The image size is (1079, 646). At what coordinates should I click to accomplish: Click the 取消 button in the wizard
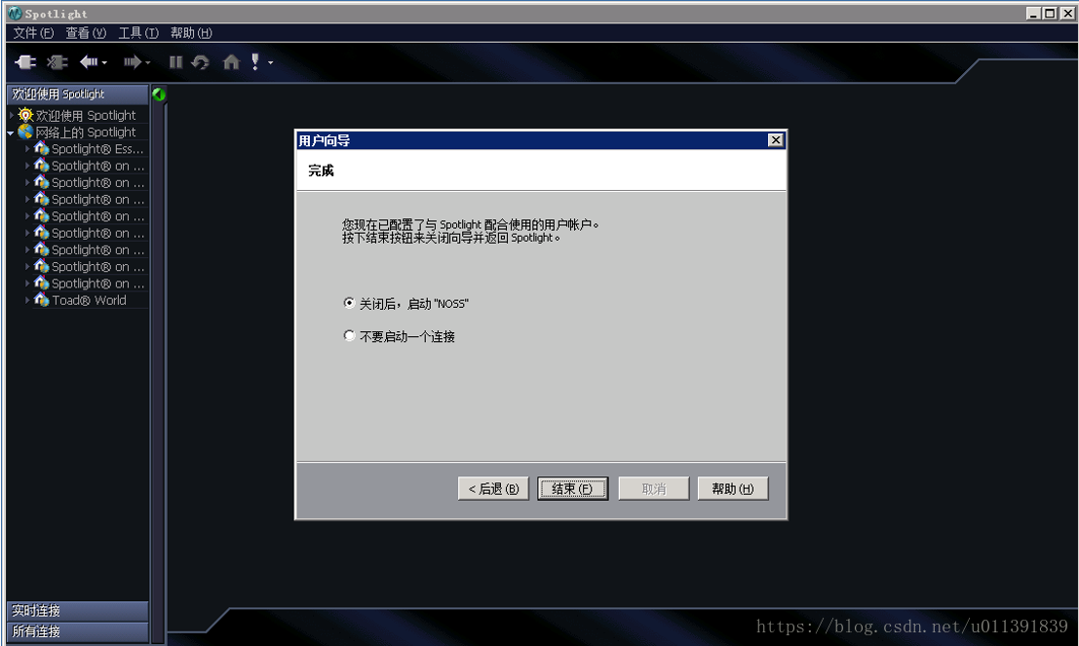[x=654, y=488]
